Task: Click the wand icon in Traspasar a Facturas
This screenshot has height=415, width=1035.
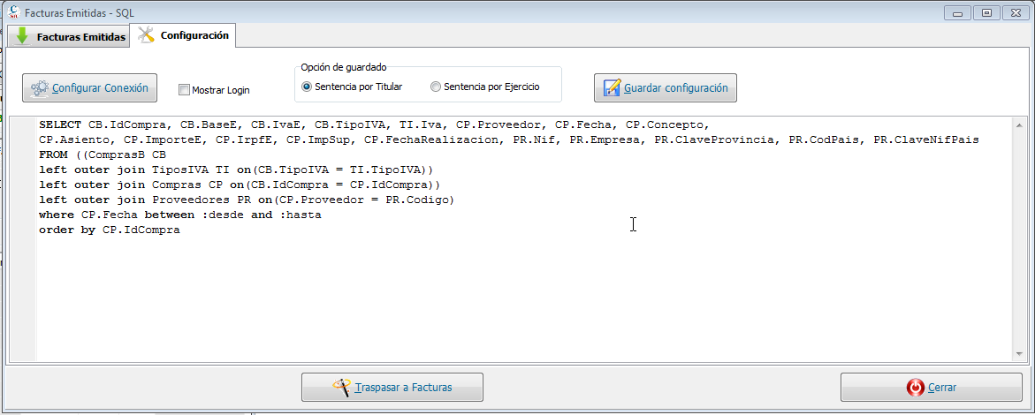Action: tap(341, 388)
